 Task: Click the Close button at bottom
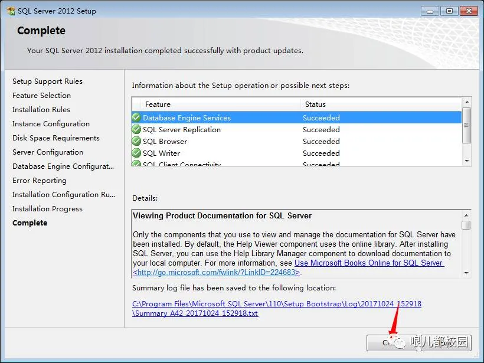click(x=392, y=343)
